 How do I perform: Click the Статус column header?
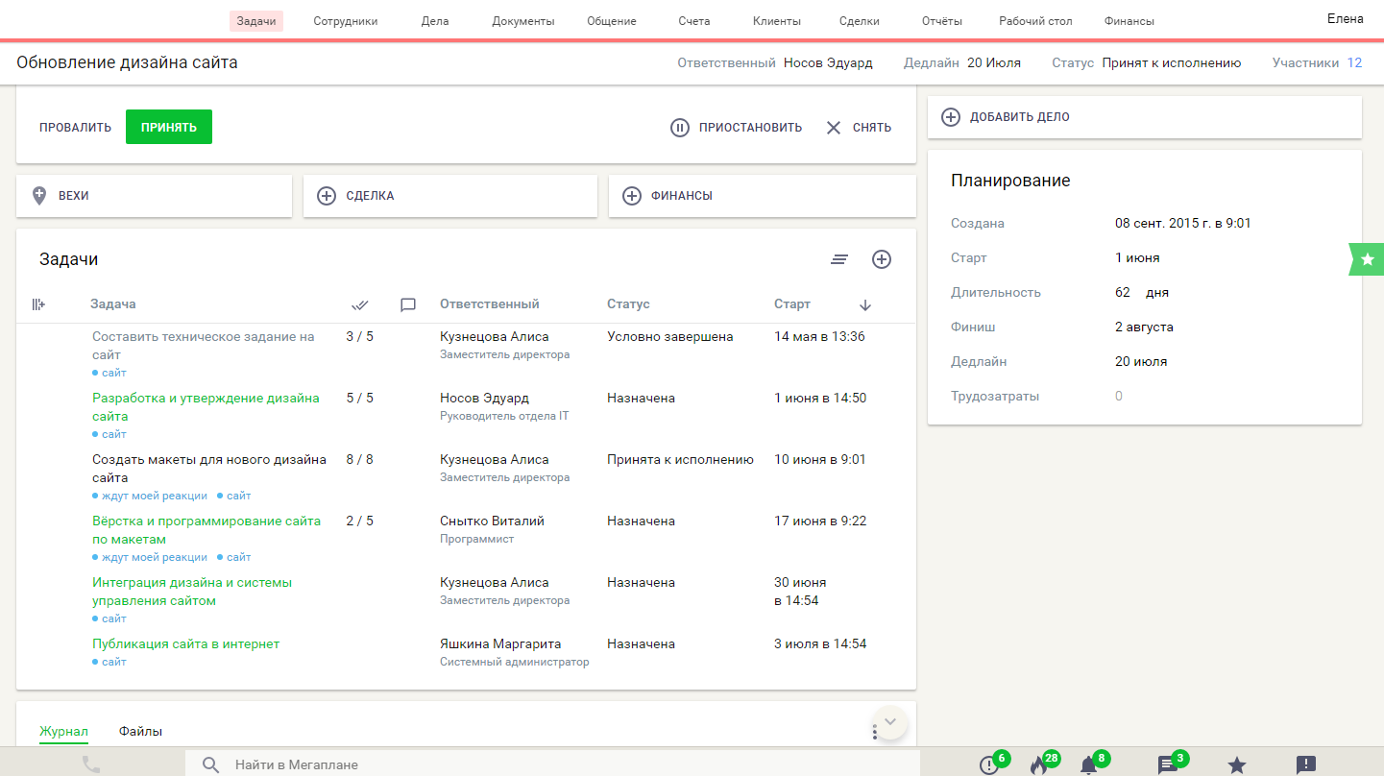pyautogui.click(x=628, y=304)
